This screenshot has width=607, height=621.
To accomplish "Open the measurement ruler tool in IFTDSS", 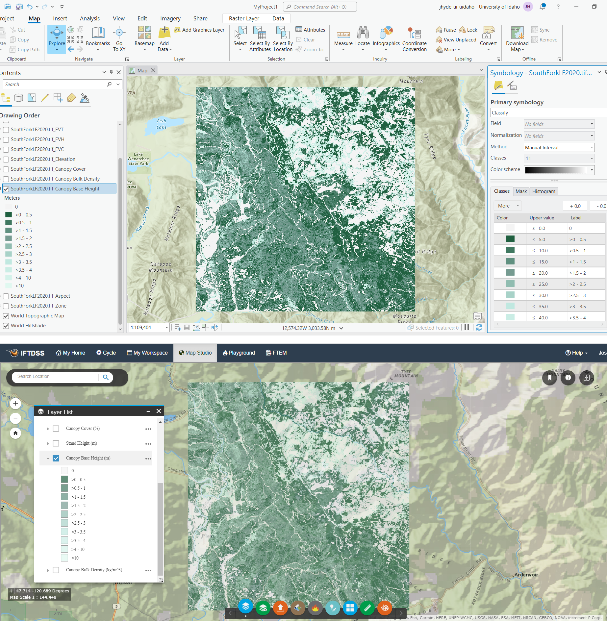I will pos(367,608).
